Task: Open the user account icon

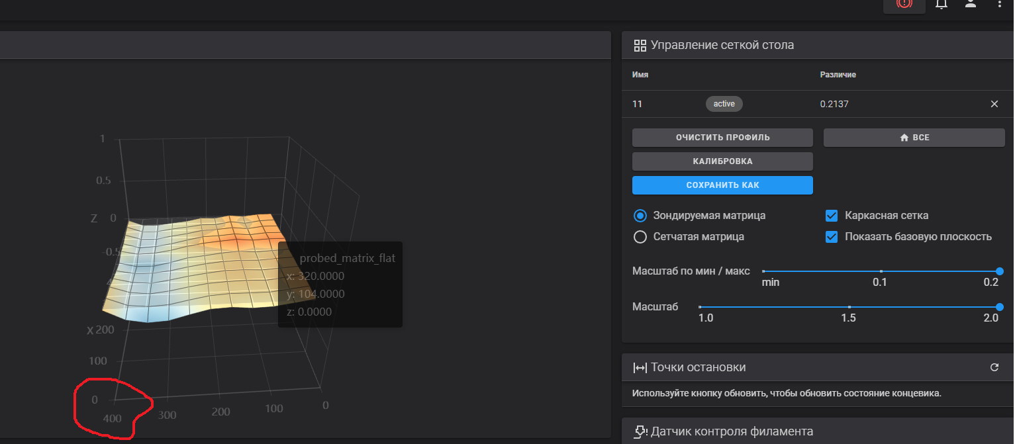Action: 970,4
